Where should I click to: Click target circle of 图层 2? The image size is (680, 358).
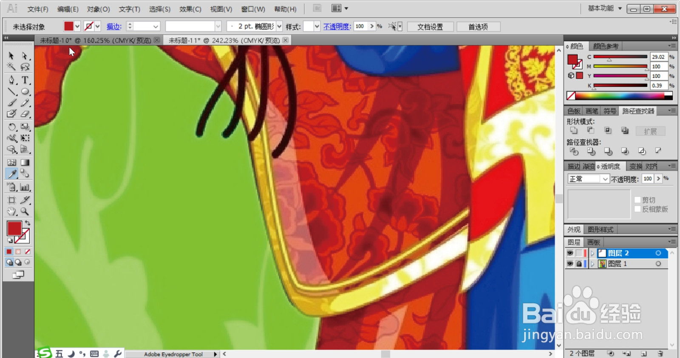tap(658, 253)
